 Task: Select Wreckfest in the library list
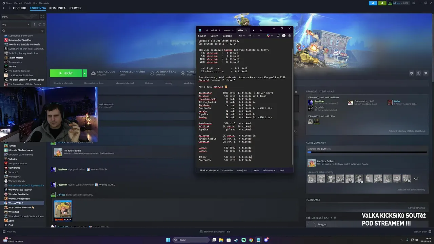click(x=14, y=212)
